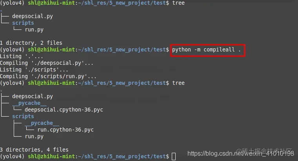Click the "Listing '.'..." output line
The height and width of the screenshot is (161, 298).
(21, 56)
